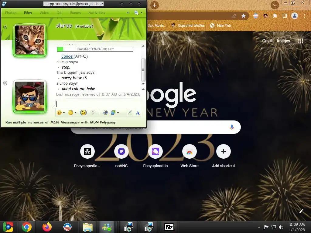Open the Espectral McGee bookmark

[188, 25]
